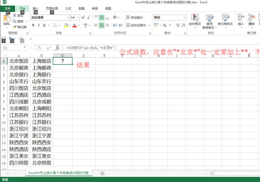Apply comma style number format

(x=170, y=25)
